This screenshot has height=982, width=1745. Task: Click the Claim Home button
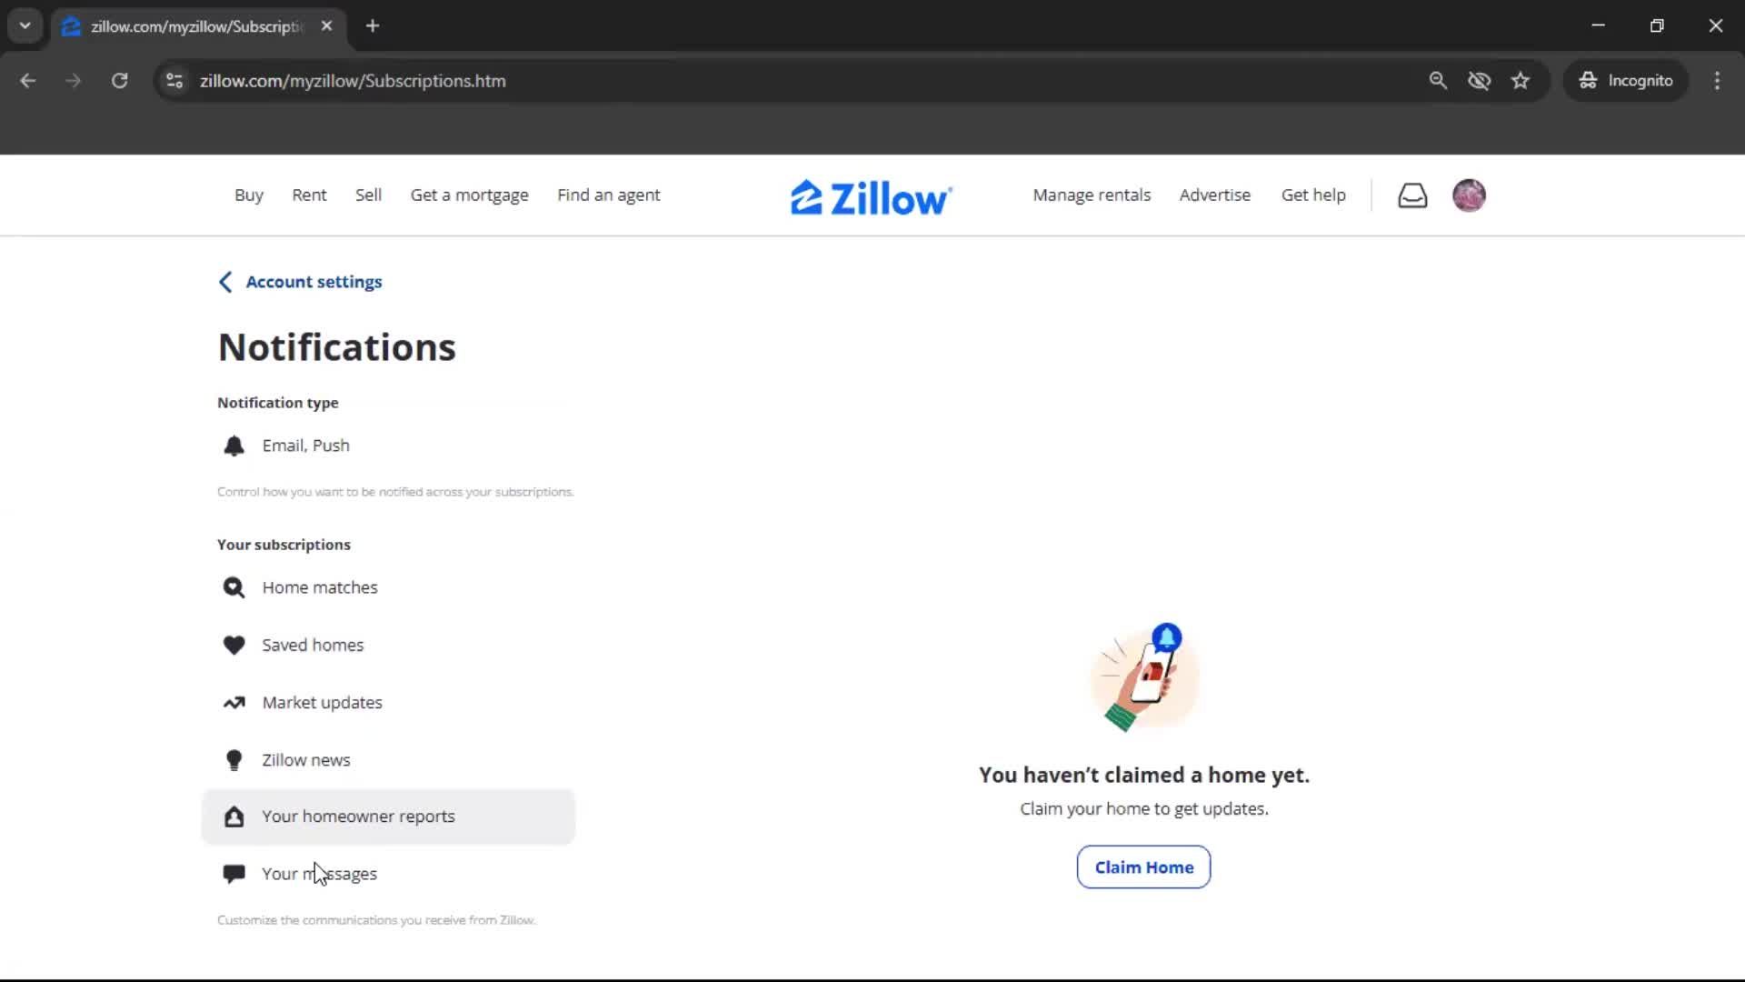1143,867
